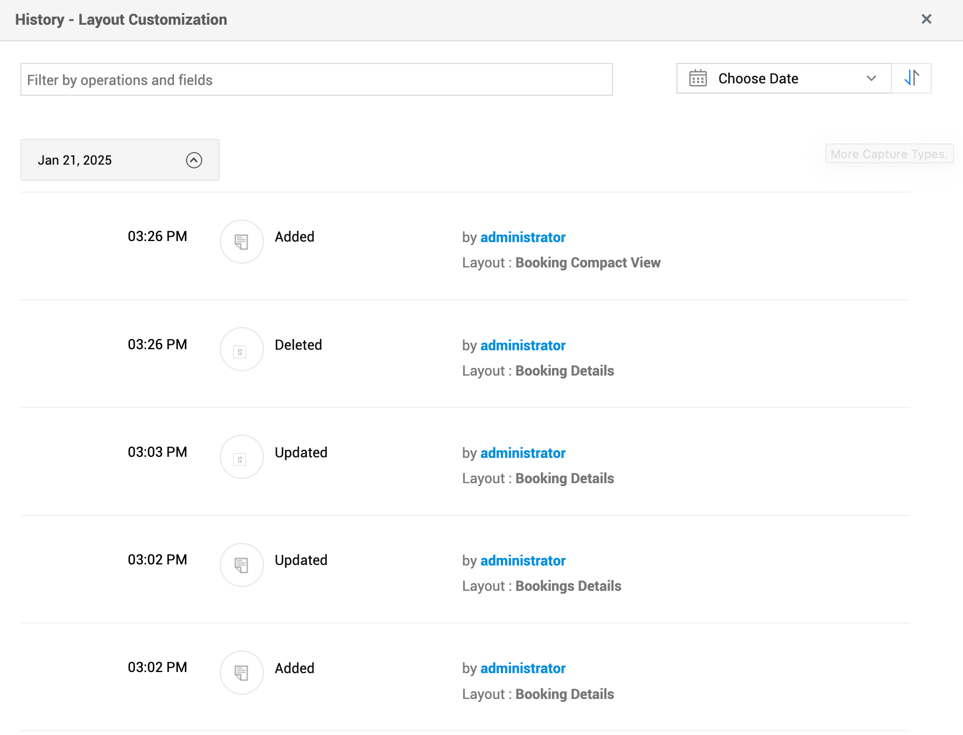
Task: Open administrator link on 03:02 PM Added entry
Action: (x=523, y=668)
